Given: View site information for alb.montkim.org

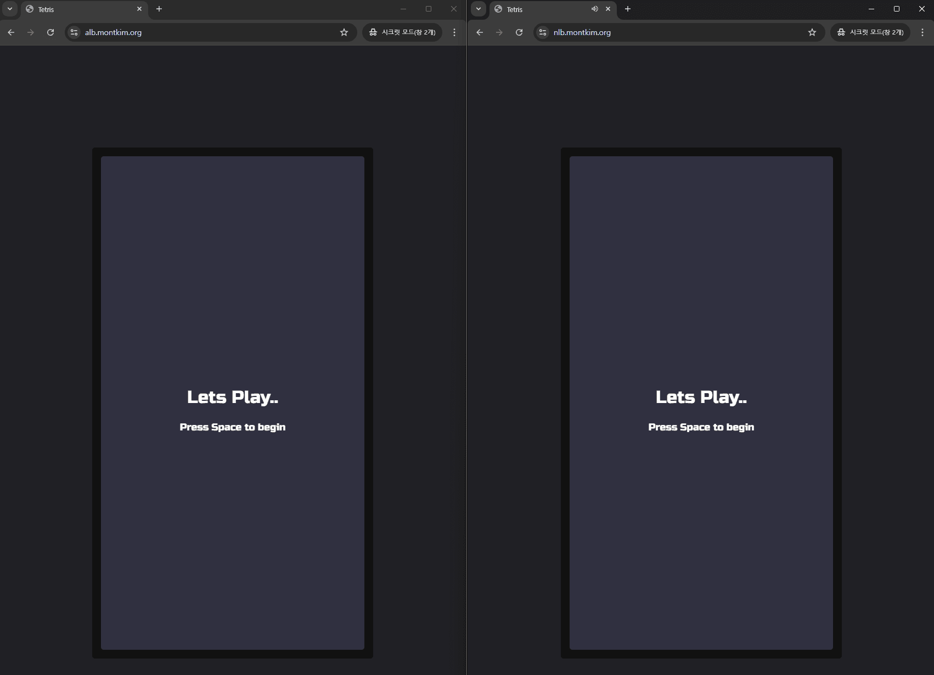Looking at the screenshot, I should [75, 32].
